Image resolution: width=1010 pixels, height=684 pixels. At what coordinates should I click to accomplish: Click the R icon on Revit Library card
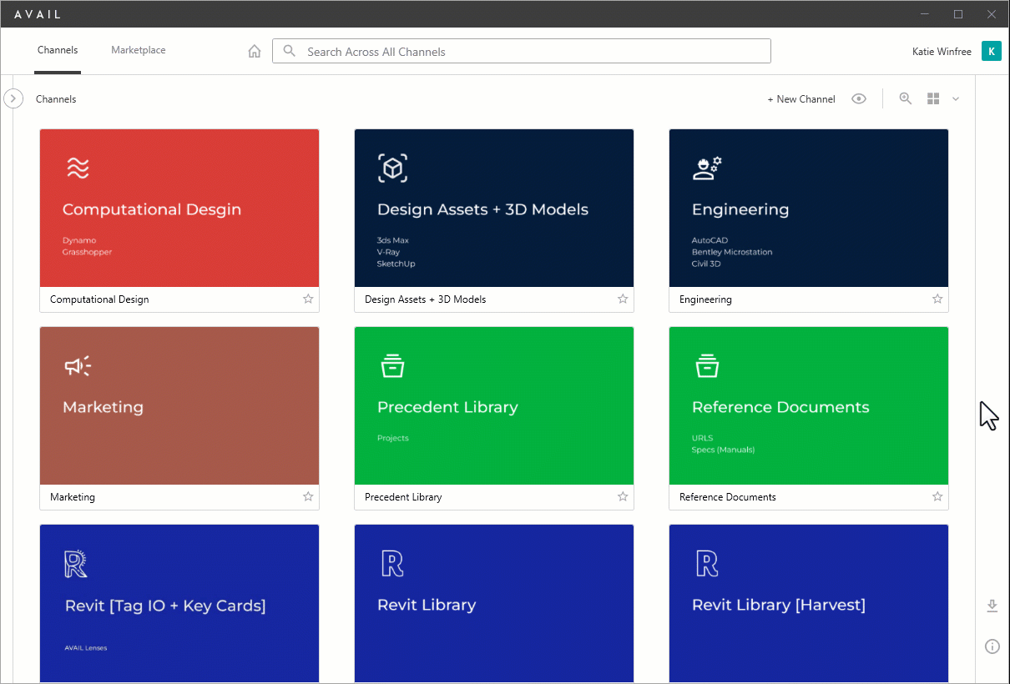392,564
